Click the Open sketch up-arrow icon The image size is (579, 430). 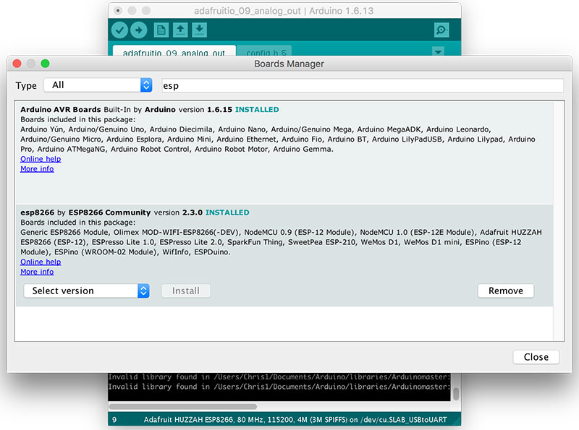tap(180, 30)
